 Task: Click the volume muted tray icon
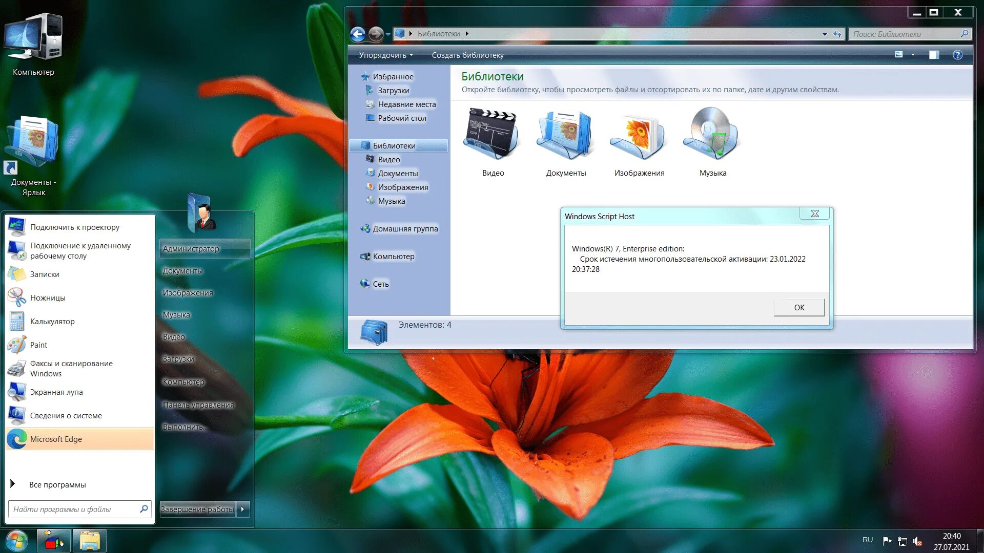point(918,541)
